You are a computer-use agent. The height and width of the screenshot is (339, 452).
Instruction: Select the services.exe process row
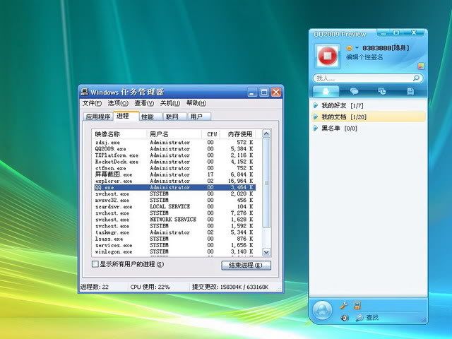coord(174,245)
